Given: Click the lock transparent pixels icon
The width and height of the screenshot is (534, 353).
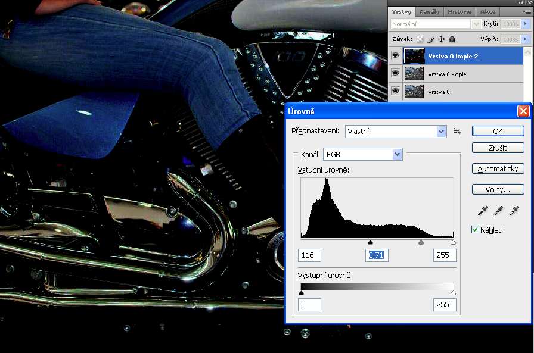Looking at the screenshot, I should (x=420, y=39).
